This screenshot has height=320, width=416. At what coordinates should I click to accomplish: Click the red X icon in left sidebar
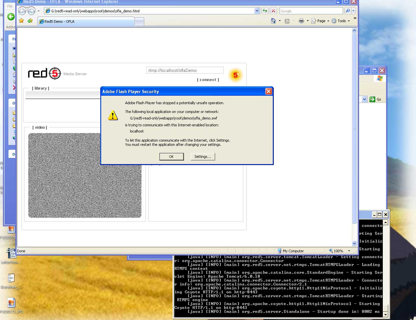14,88
